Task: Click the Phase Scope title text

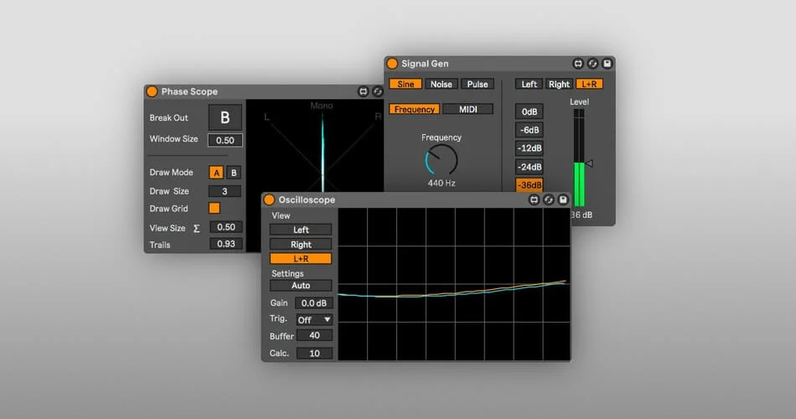Action: click(x=189, y=91)
